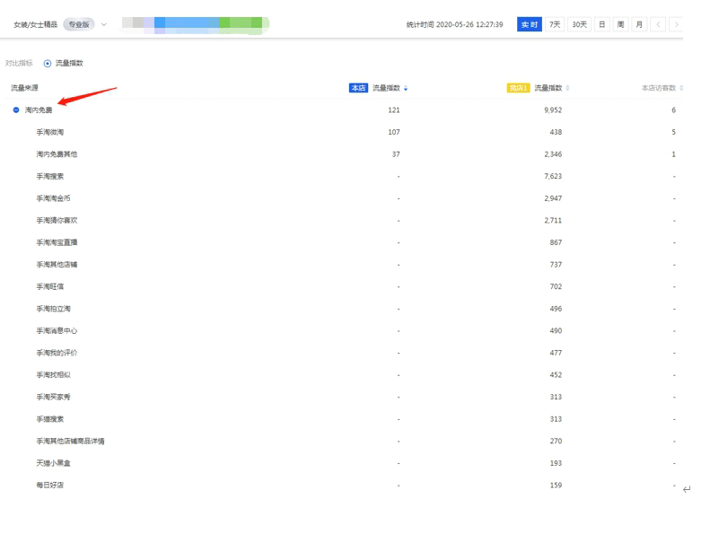Sort by 竞店1 流量指数 column arrow
The image size is (710, 543).
coord(567,88)
